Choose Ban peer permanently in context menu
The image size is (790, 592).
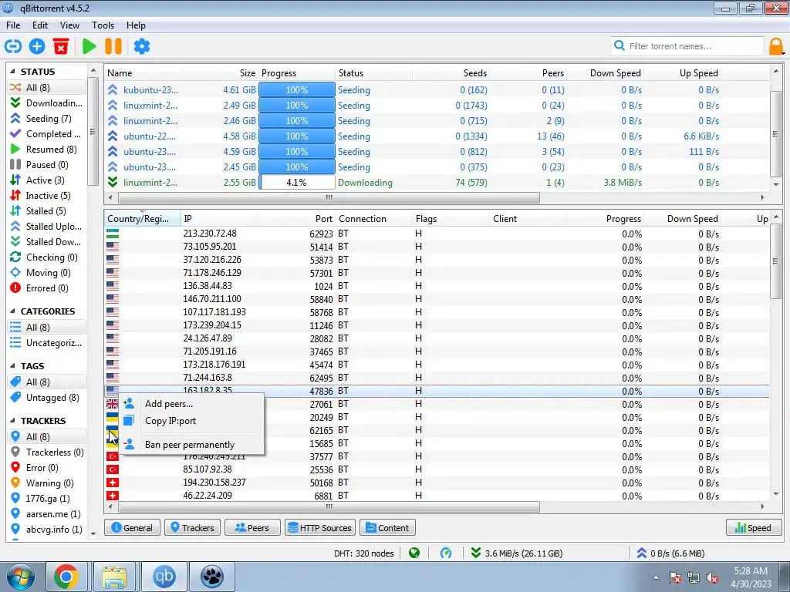point(191,445)
